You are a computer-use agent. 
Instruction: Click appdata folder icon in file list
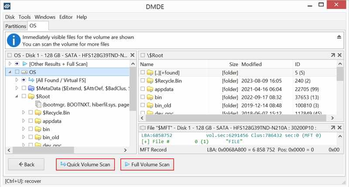click(x=150, y=89)
